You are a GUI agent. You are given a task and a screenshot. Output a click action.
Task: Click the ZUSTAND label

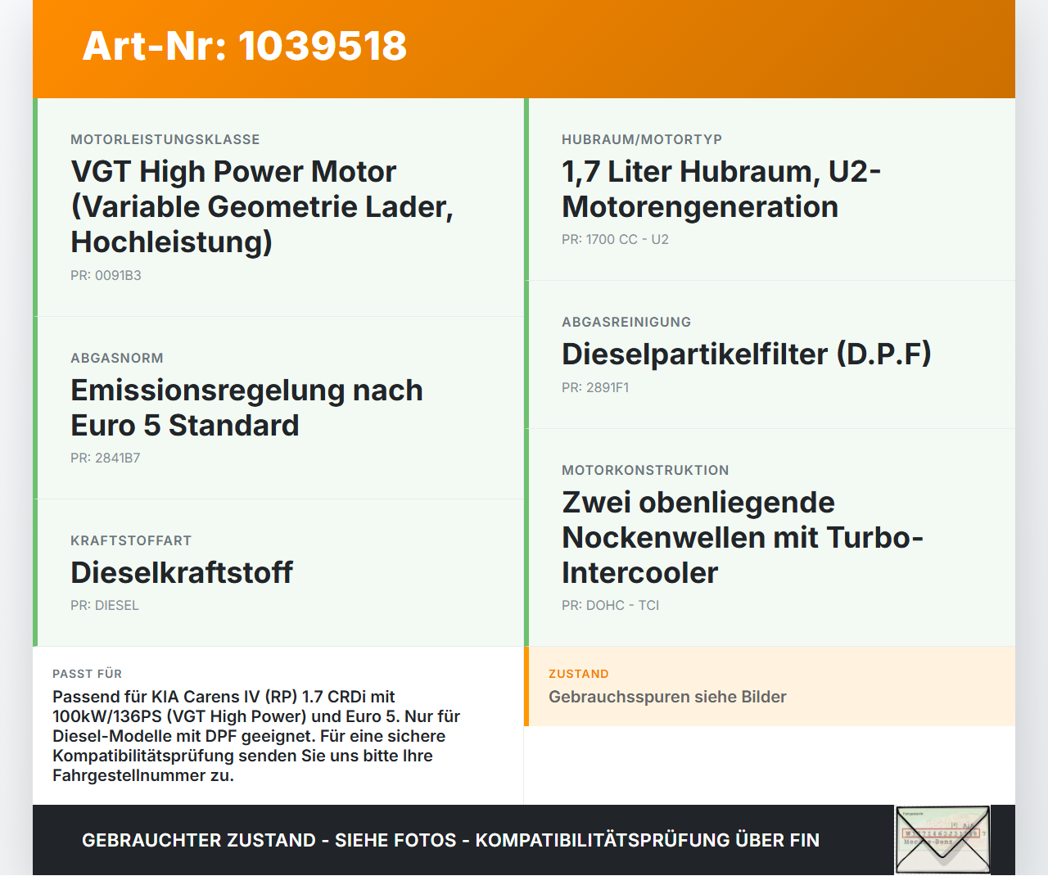pos(578,674)
